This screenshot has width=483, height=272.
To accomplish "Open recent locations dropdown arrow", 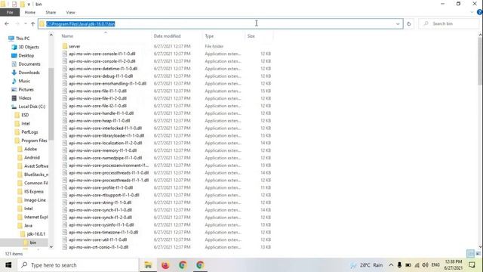I will click(25, 23).
